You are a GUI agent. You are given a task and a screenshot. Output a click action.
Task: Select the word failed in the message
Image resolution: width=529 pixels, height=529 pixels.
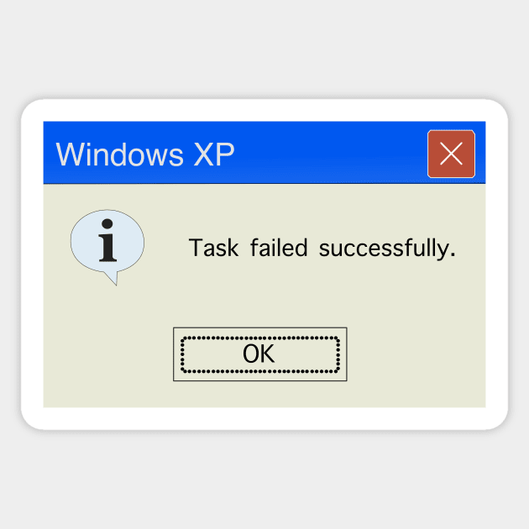[279, 248]
